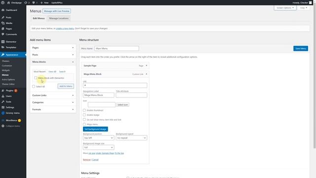Collapse the Mega Menu Block item arrow
This screenshot has height=178, width=316.
147,74
